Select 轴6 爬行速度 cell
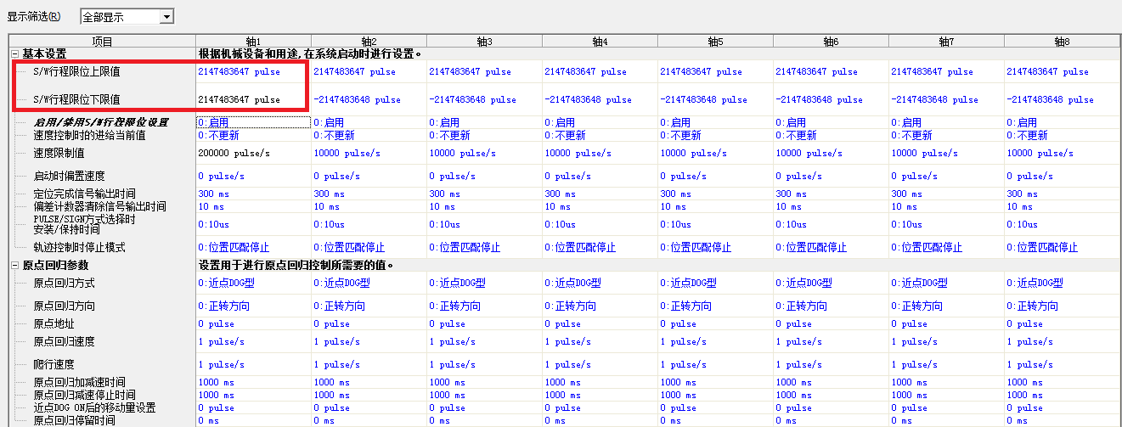 point(830,364)
